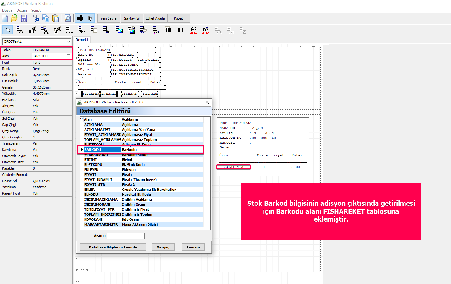This screenshot has width=451, height=284.
Task: Switch to the Report1 tab
Action: (82, 40)
